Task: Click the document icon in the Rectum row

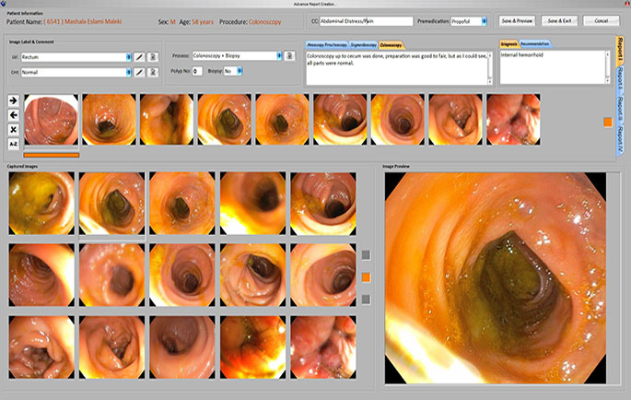Action: coord(152,57)
